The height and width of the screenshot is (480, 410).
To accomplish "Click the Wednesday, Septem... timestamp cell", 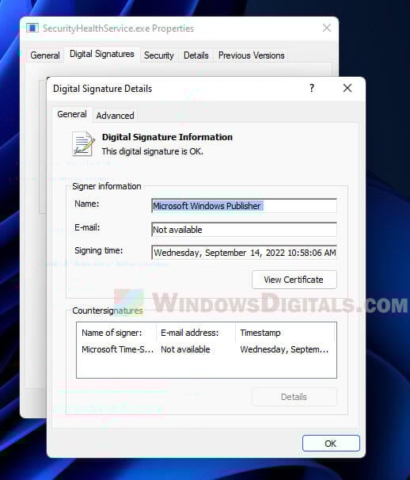I will point(284,349).
